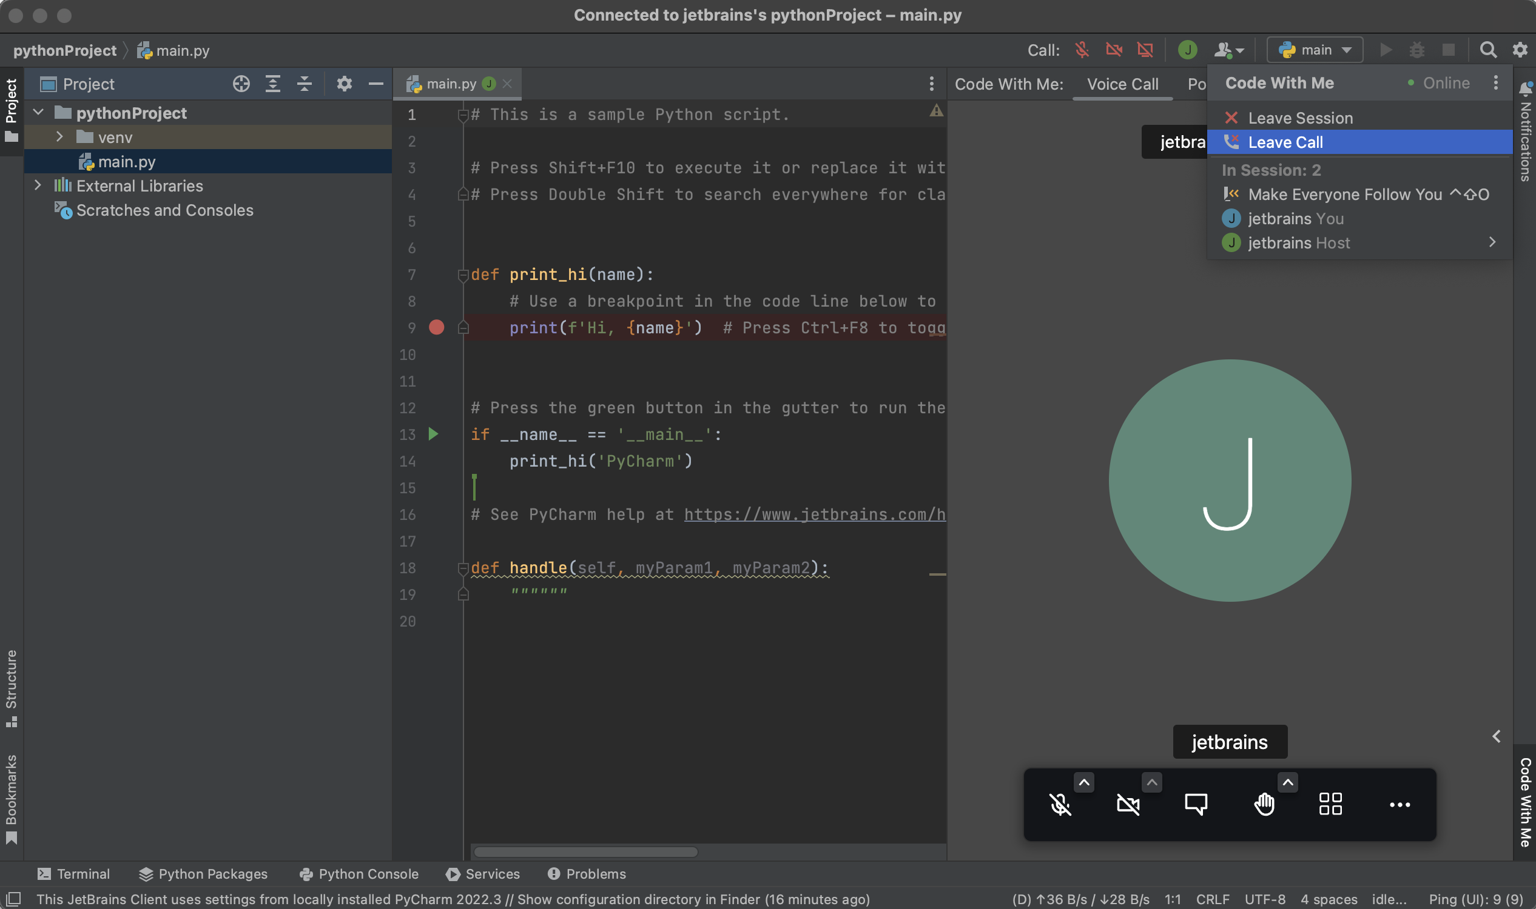Switch to the Voice Call tab

tap(1122, 84)
